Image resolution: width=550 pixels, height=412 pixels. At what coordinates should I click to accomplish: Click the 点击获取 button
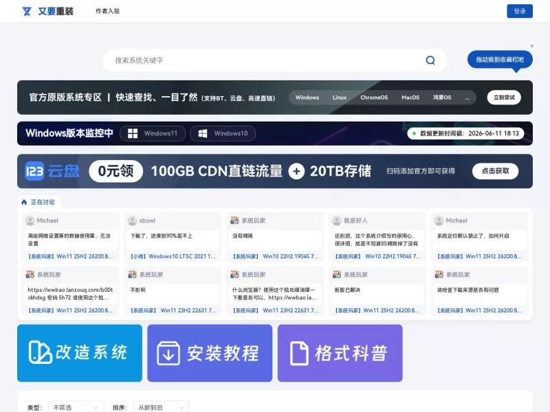[x=495, y=171]
